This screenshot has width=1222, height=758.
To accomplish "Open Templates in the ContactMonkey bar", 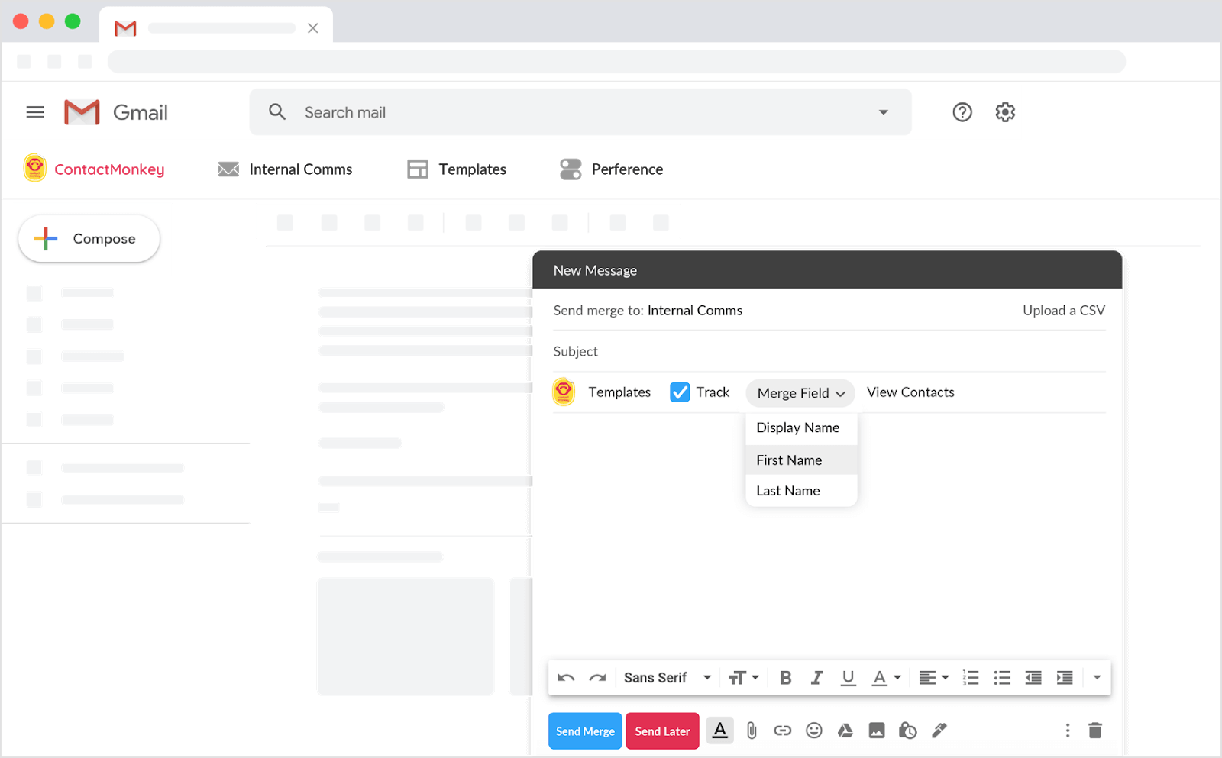I will coord(457,169).
